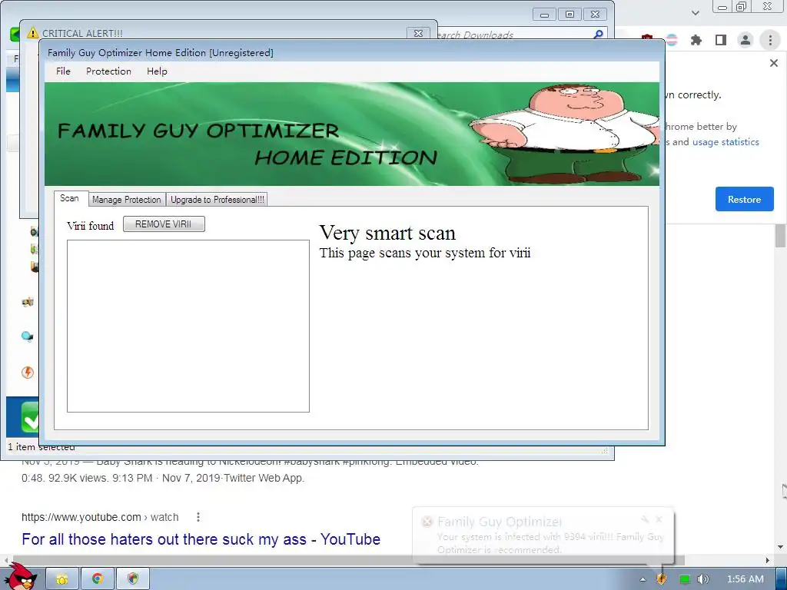Open the 'For all those haters' YouTube result
Viewport: 787px width, 590px height.
click(201, 539)
